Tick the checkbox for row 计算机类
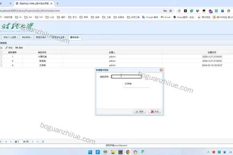 pyautogui.click(x=1, y=57)
